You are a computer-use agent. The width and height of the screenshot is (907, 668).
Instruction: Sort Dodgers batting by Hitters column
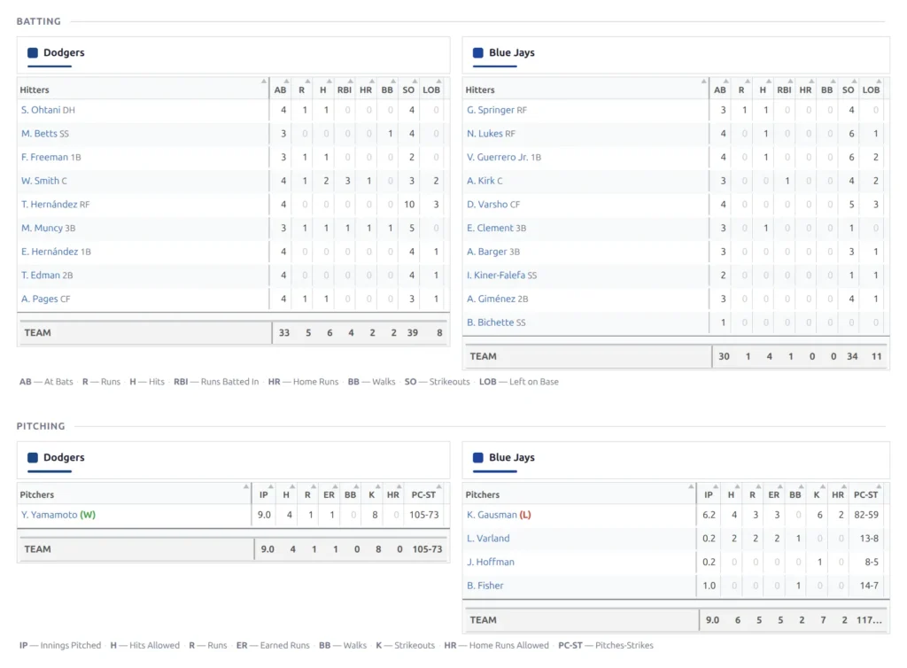pos(143,89)
